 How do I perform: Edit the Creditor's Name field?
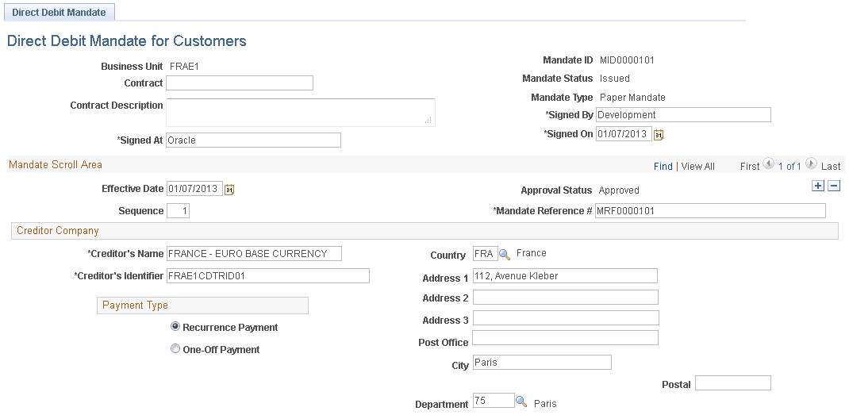[x=254, y=254]
